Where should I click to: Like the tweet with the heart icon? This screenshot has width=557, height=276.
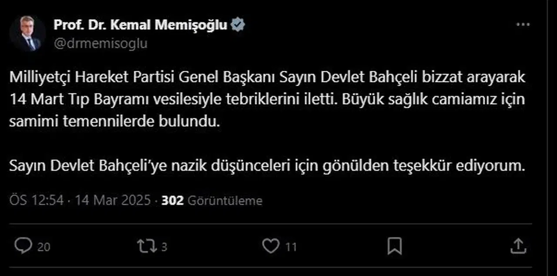[270, 246]
